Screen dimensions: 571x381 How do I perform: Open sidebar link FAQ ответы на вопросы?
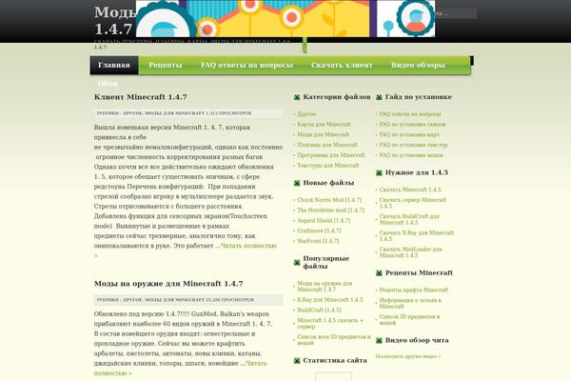coord(409,114)
